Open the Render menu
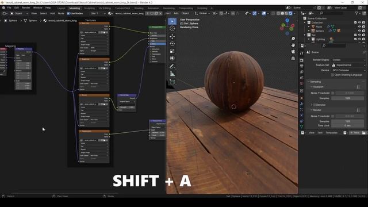368x207 pixels. 26,7
